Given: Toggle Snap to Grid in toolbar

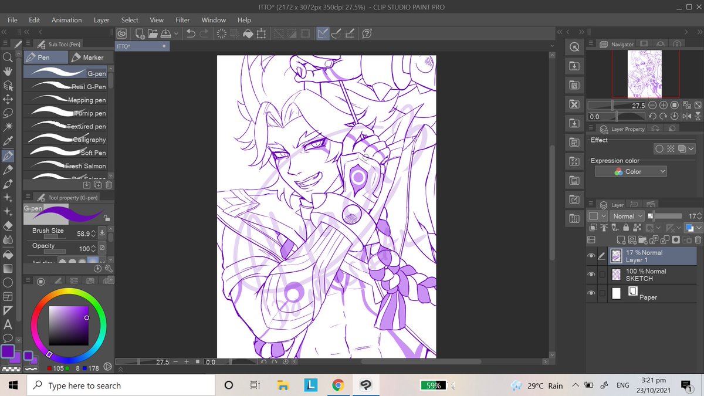Looking at the screenshot, I should 349,34.
